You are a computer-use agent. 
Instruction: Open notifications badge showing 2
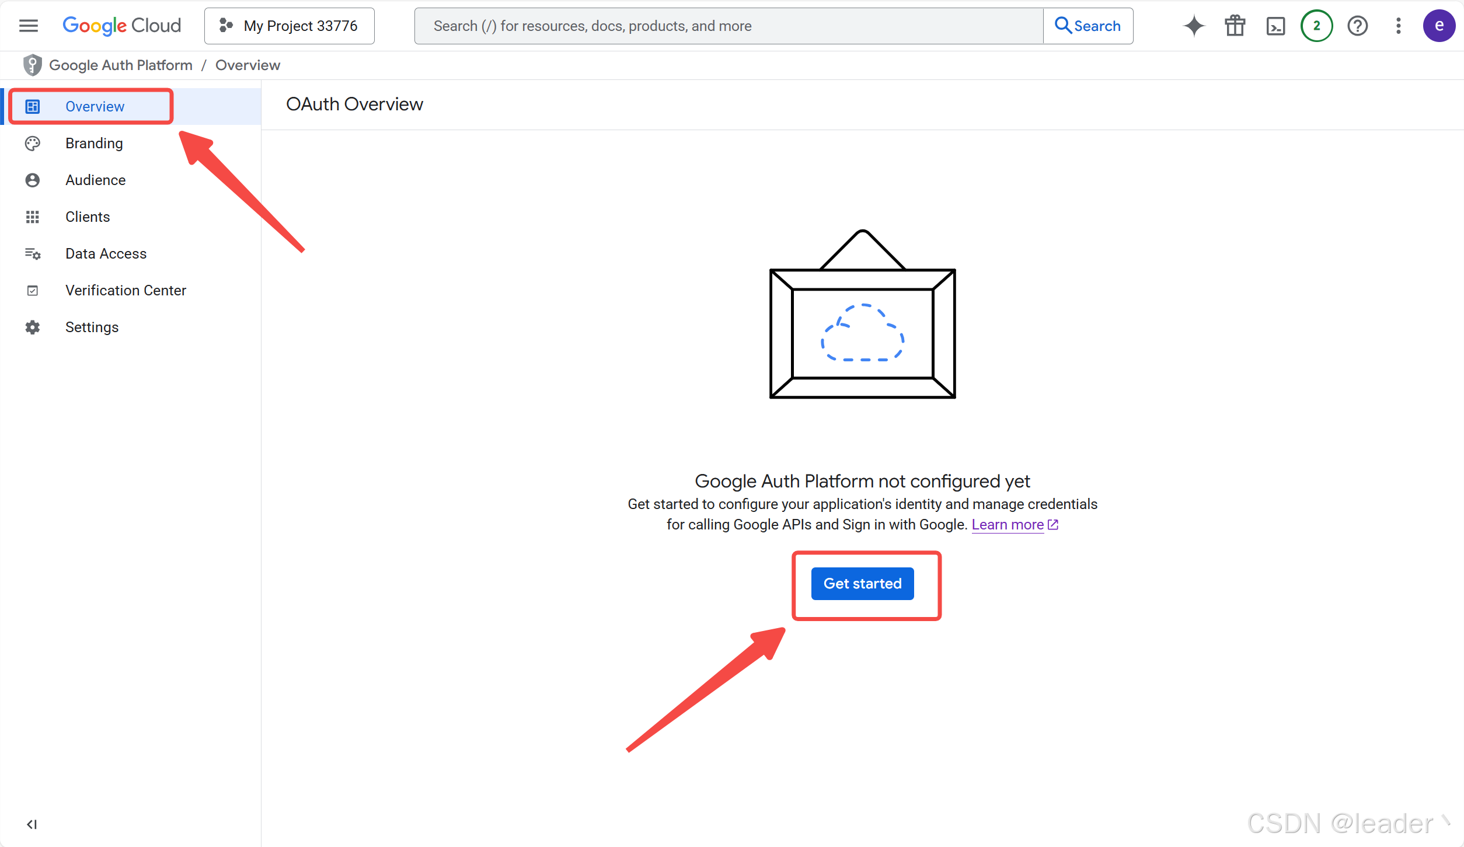[x=1316, y=26]
